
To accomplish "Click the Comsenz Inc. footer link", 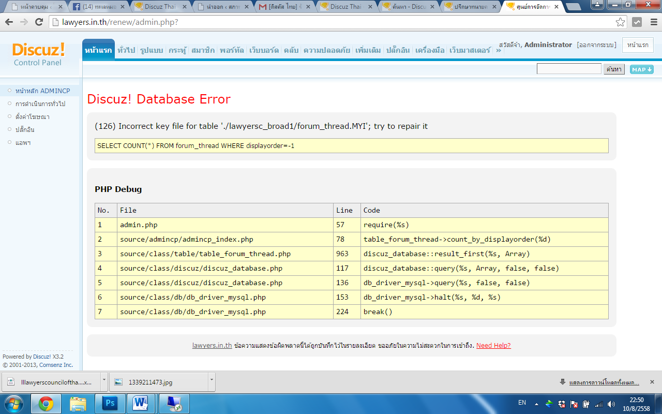I will coord(56,365).
